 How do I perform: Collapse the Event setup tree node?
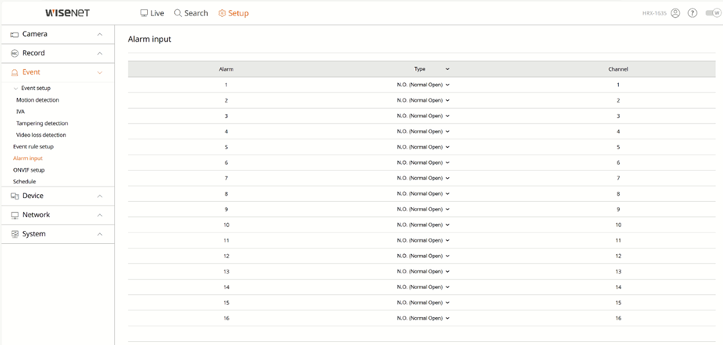15,88
